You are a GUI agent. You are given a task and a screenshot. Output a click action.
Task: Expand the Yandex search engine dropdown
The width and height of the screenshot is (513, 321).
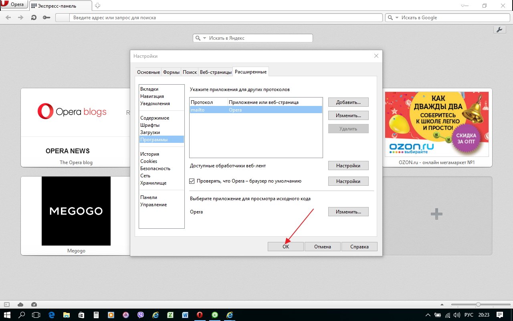click(204, 38)
